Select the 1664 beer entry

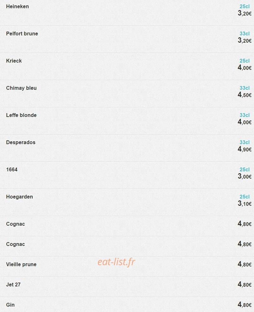pos(12,169)
